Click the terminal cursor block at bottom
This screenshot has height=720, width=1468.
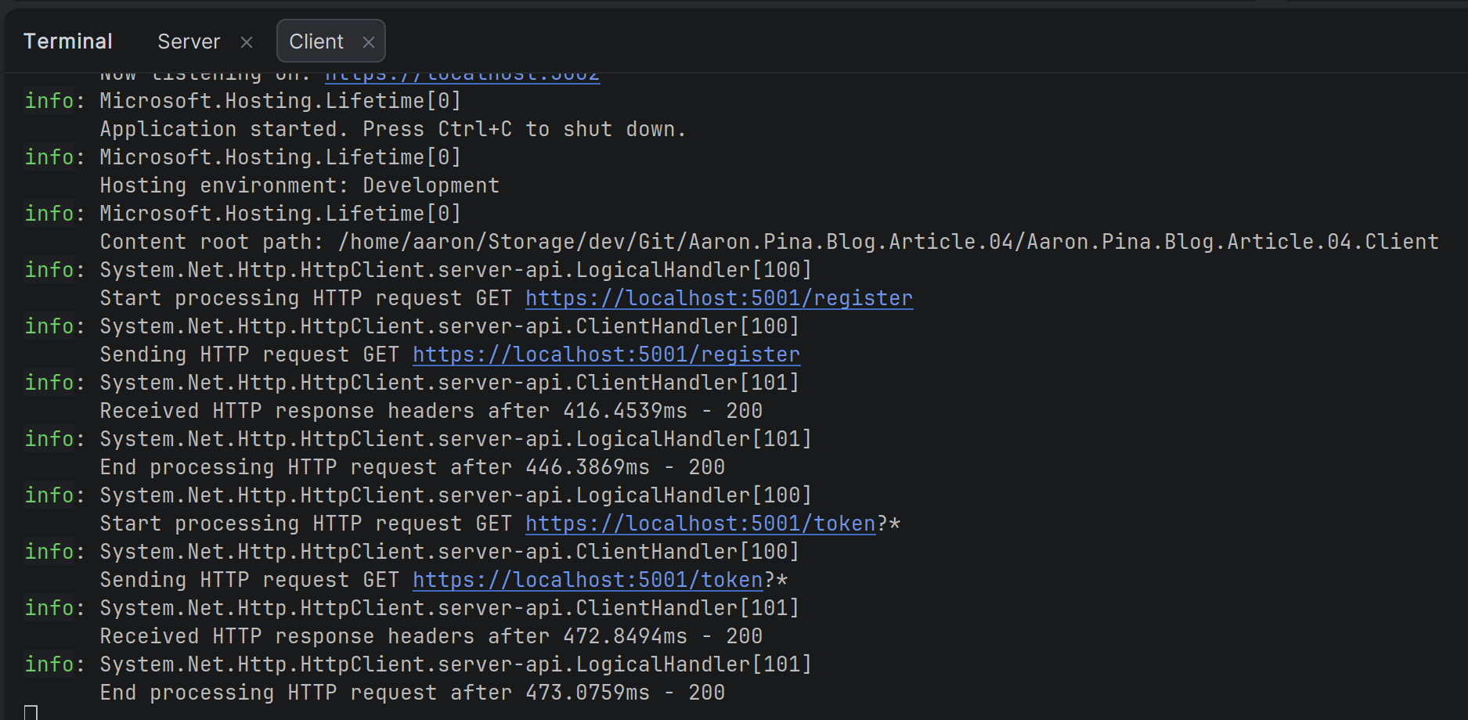[x=31, y=712]
